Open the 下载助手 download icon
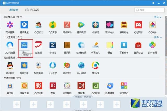Screen dimensions: 167x111 (x=124, y=45)
